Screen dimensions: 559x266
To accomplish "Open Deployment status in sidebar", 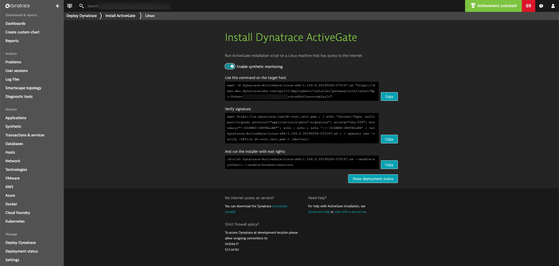I will pyautogui.click(x=22, y=251).
